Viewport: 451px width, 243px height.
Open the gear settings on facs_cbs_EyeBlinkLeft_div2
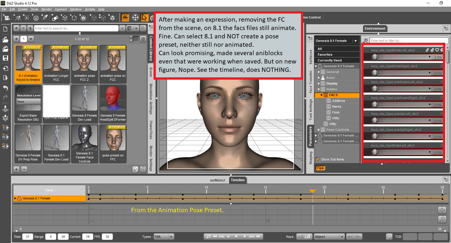[x=441, y=50]
